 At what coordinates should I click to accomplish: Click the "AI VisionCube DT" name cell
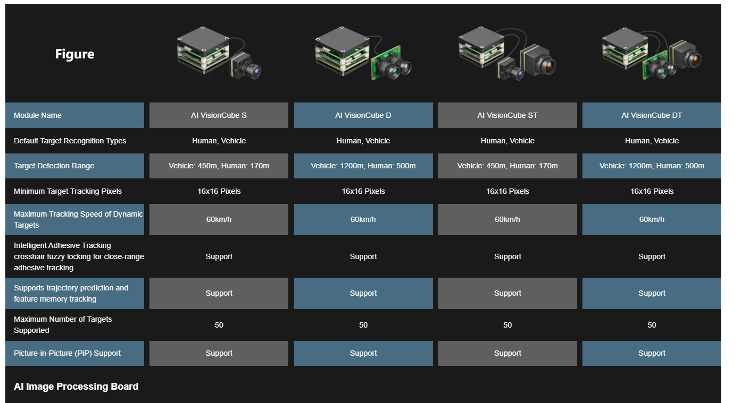(x=652, y=115)
